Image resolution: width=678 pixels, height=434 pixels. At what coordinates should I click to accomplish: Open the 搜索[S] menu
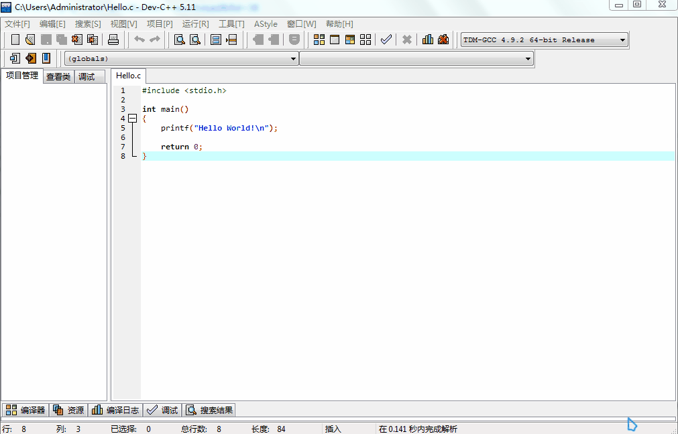[x=88, y=24]
